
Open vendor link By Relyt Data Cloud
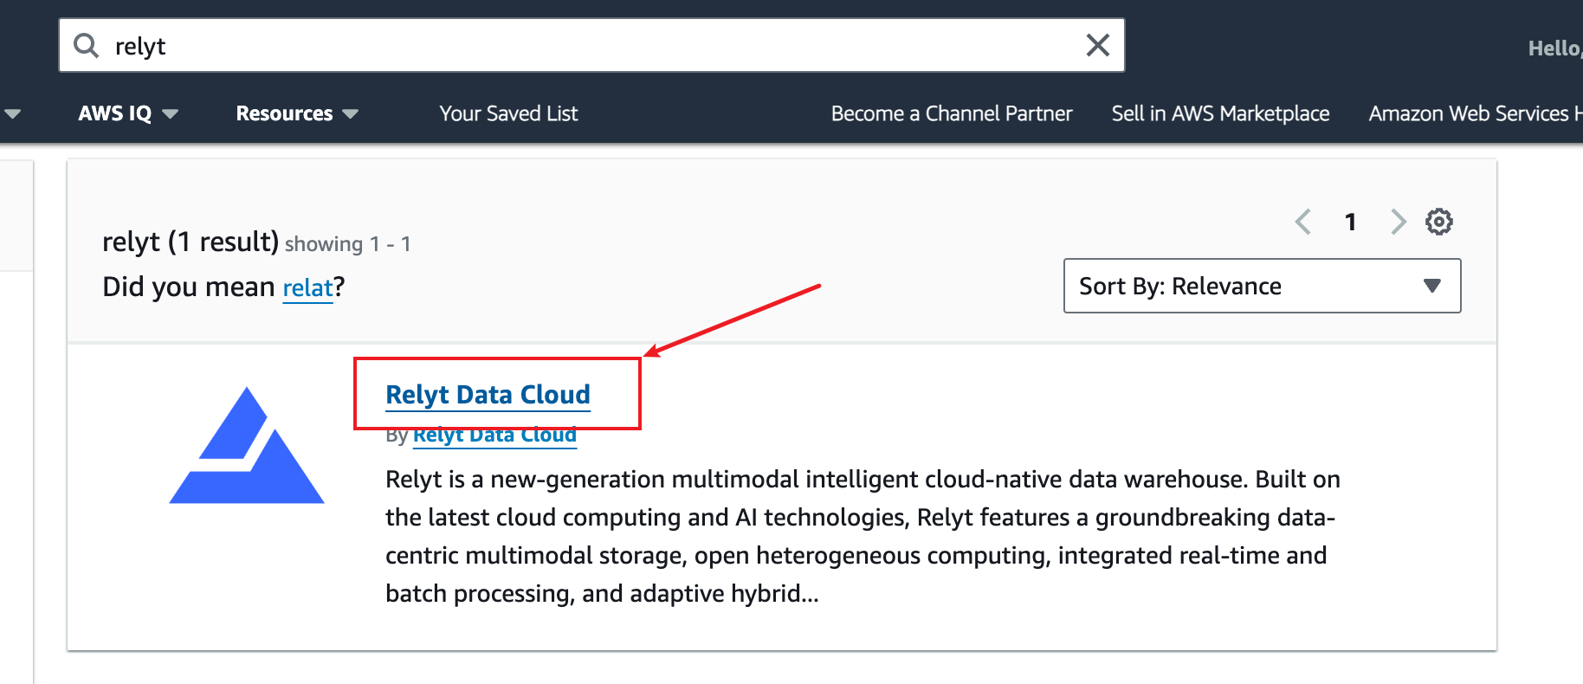(x=494, y=435)
